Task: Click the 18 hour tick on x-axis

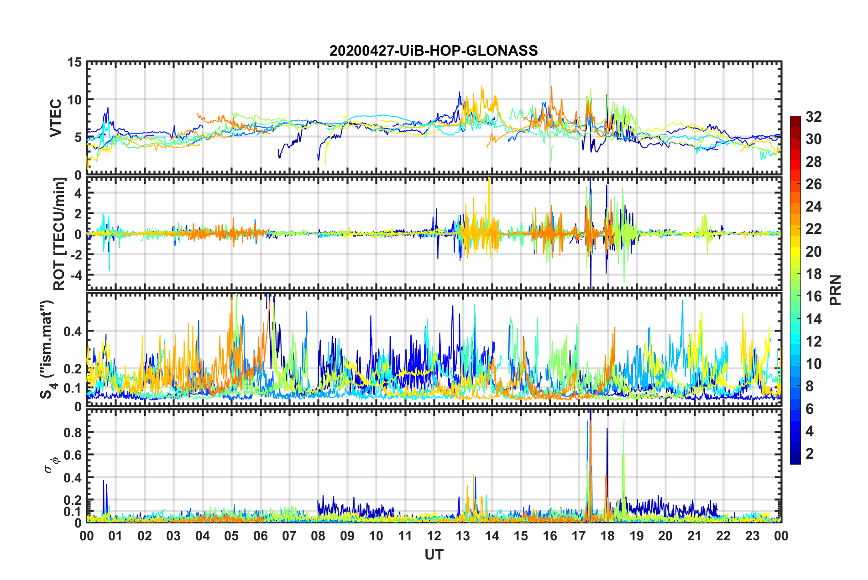Action: pos(607,536)
